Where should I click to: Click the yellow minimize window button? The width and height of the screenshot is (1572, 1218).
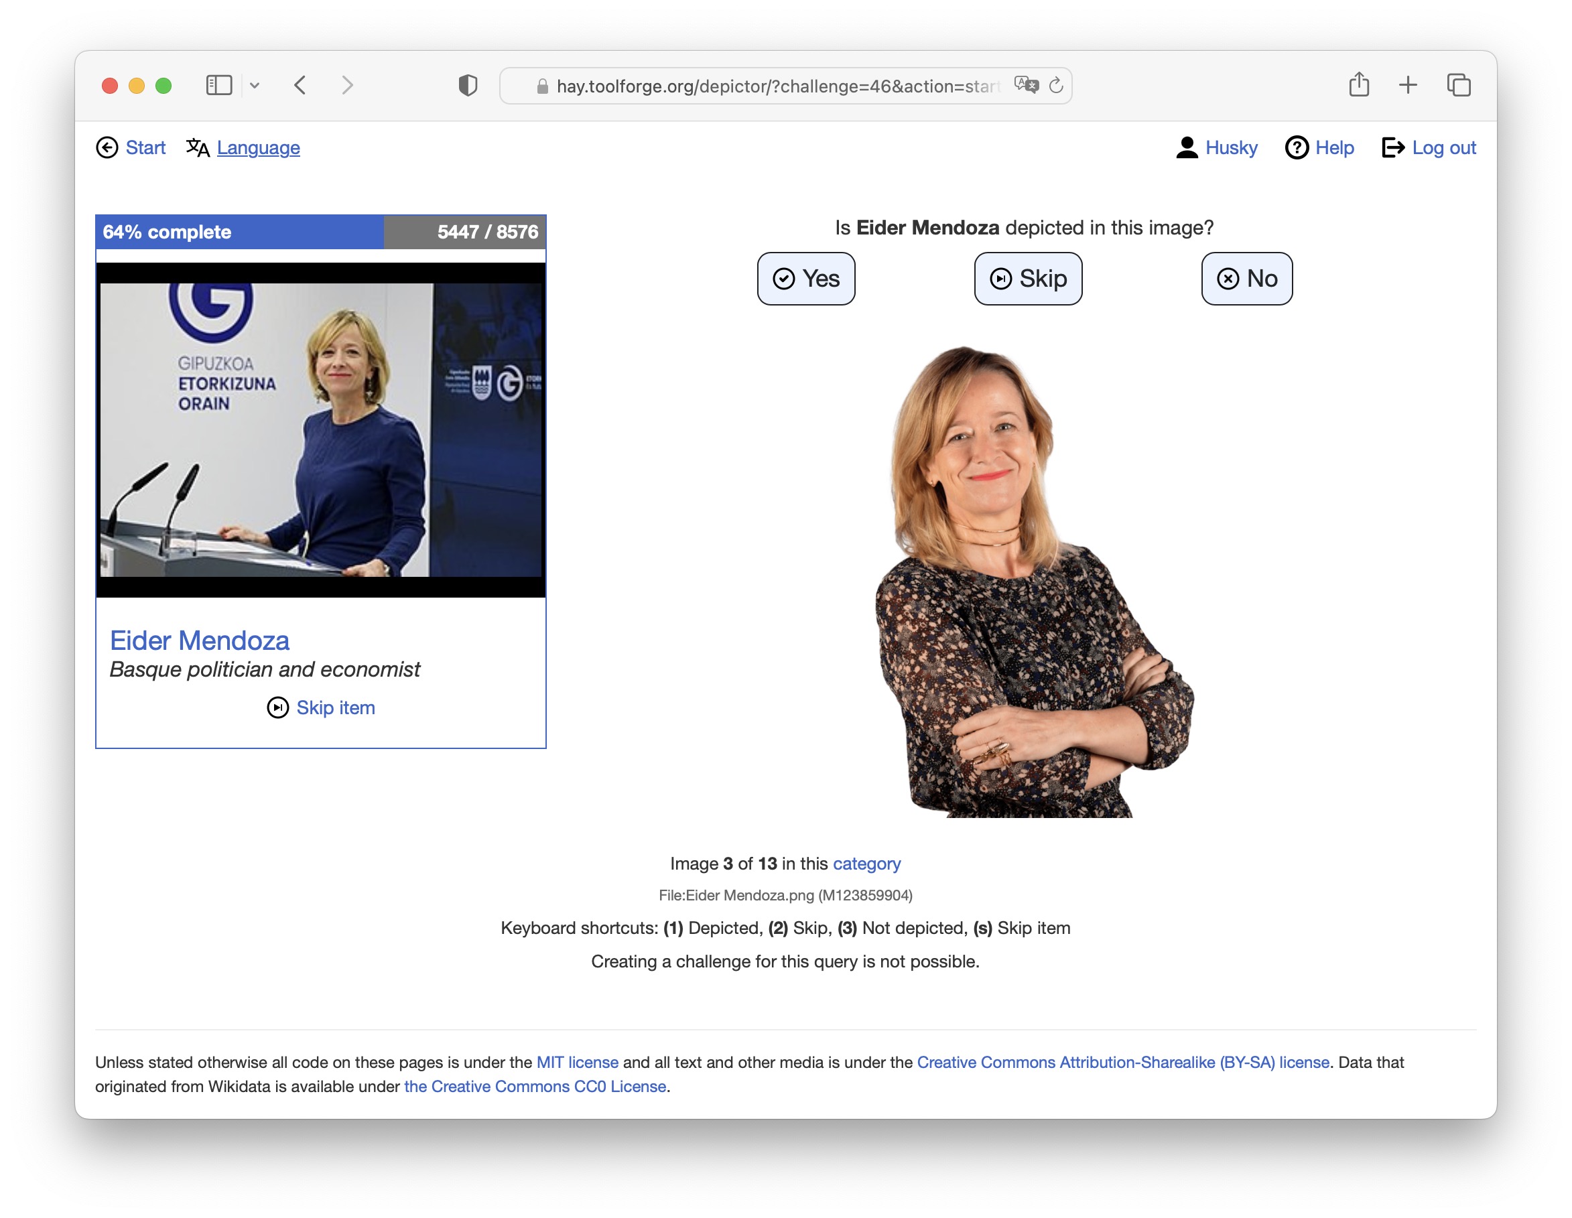[137, 86]
